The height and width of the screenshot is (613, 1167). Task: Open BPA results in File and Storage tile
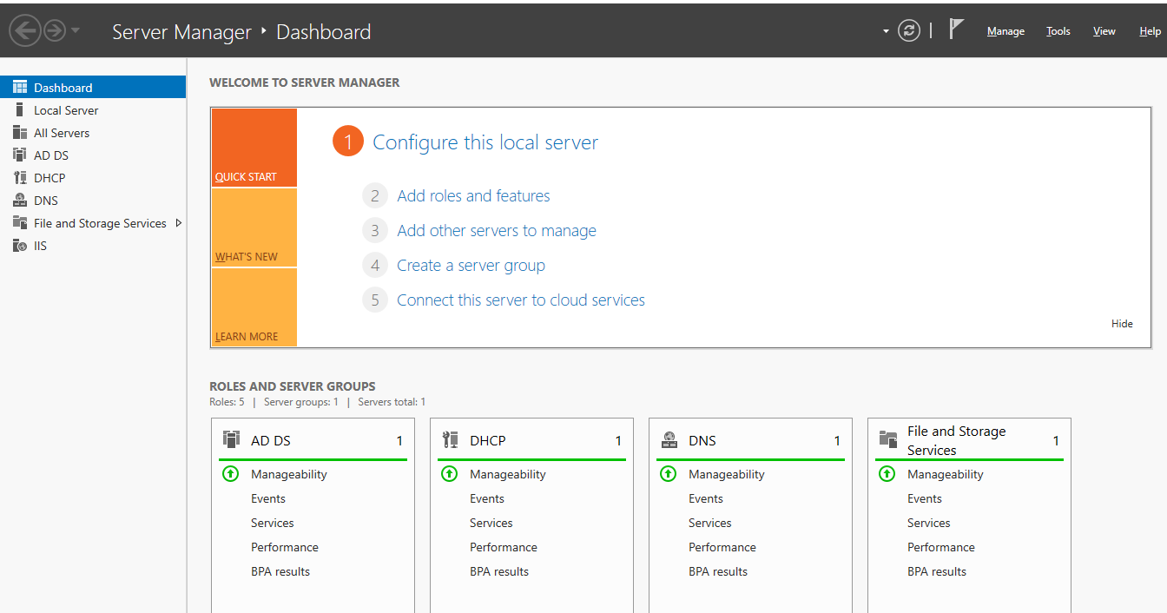937,571
